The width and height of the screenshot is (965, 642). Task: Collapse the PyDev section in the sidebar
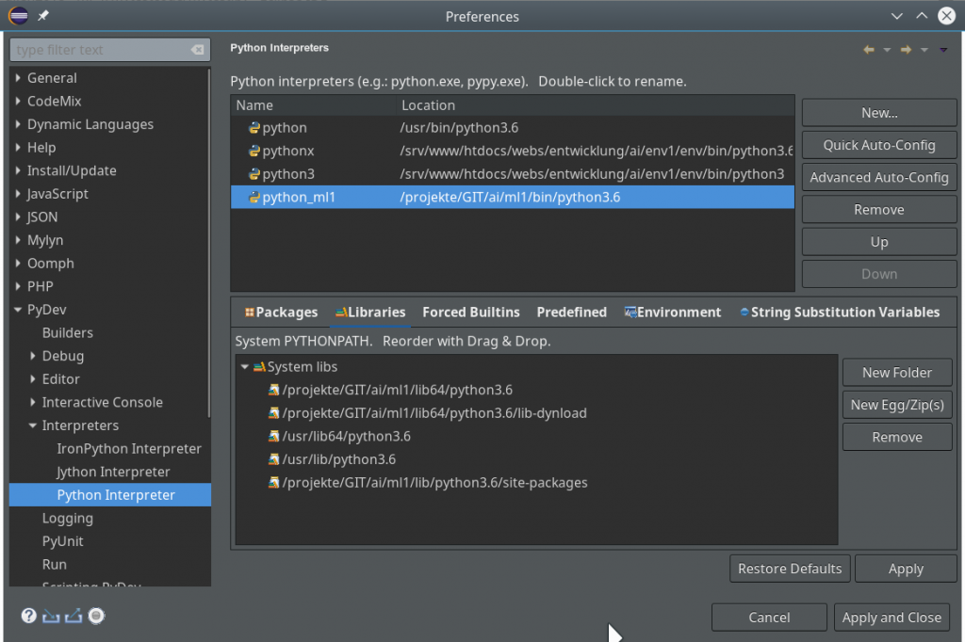point(19,309)
